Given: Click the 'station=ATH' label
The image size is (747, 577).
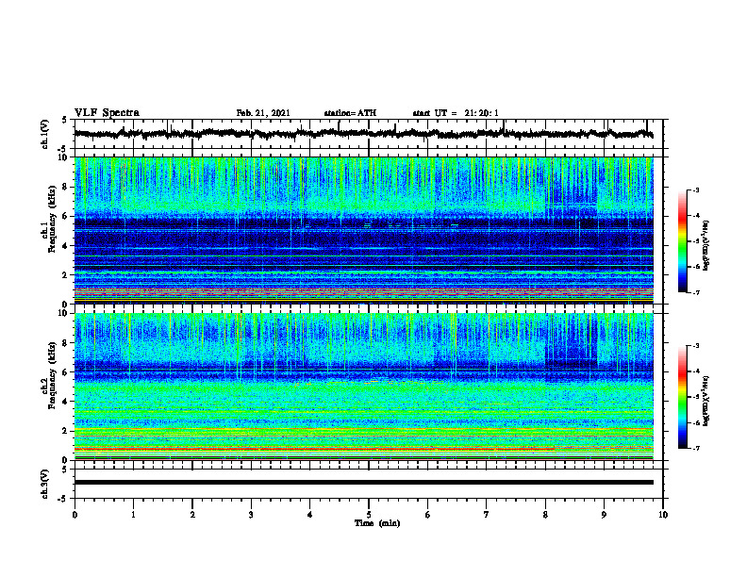Looking at the screenshot, I should (350, 113).
